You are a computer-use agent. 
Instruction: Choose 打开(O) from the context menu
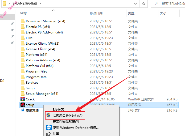[x=58, y=109]
